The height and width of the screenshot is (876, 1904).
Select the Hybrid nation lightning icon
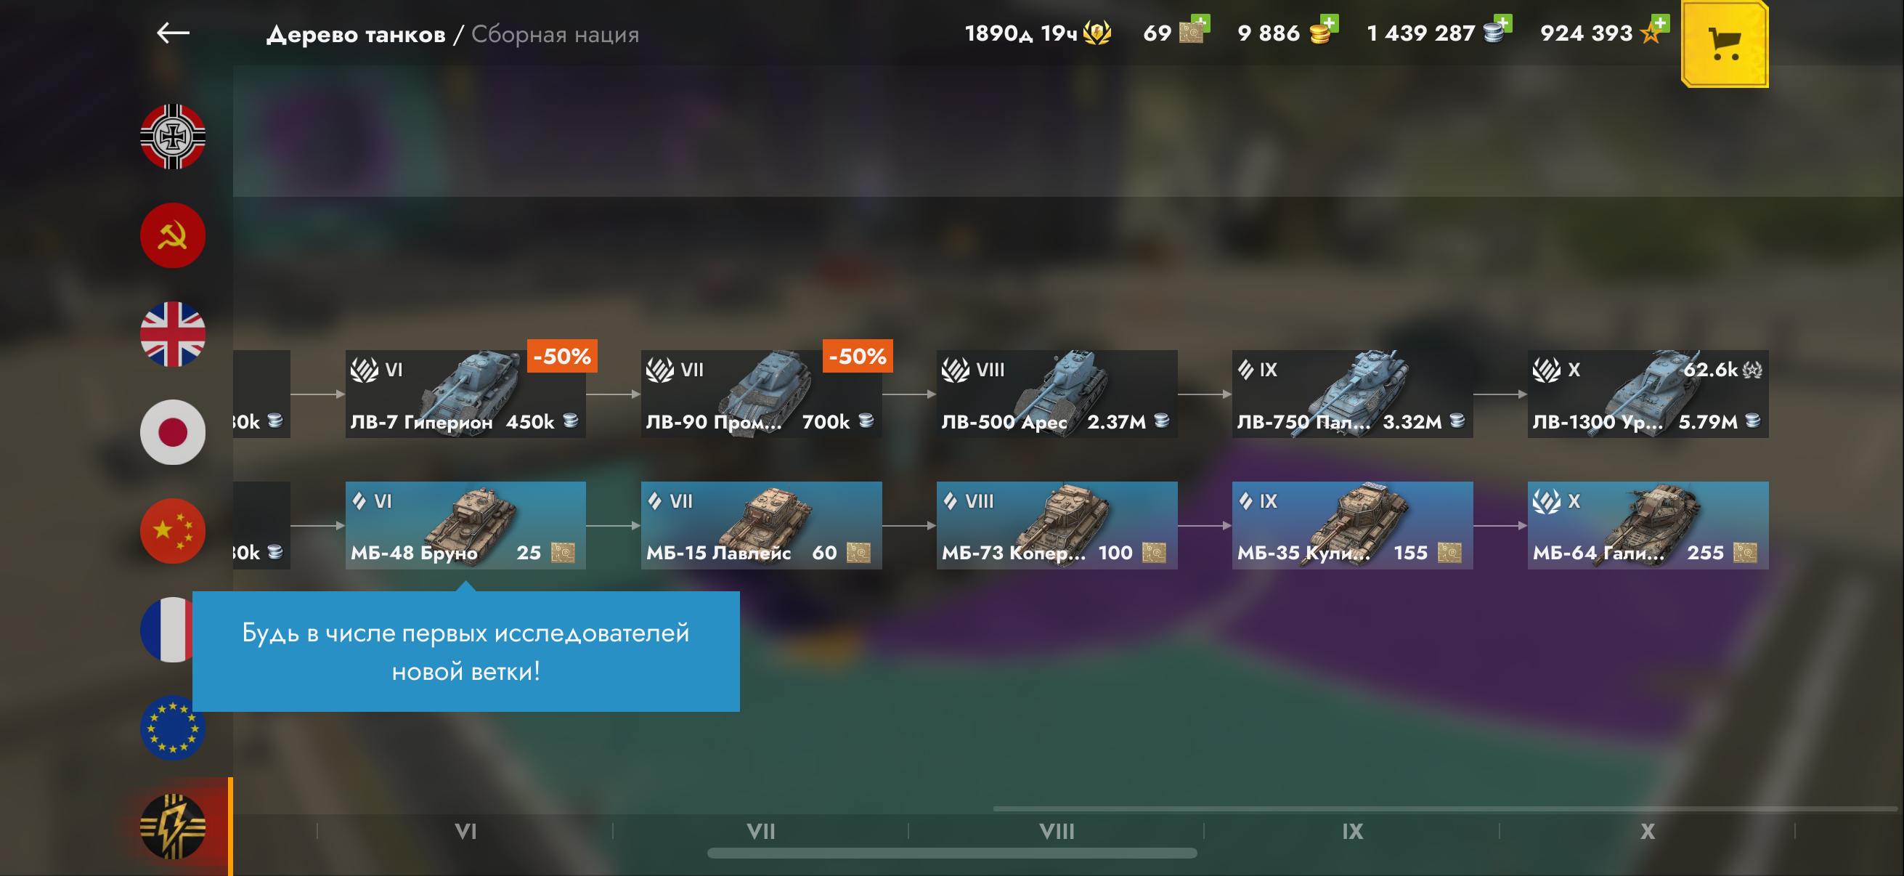(x=173, y=827)
